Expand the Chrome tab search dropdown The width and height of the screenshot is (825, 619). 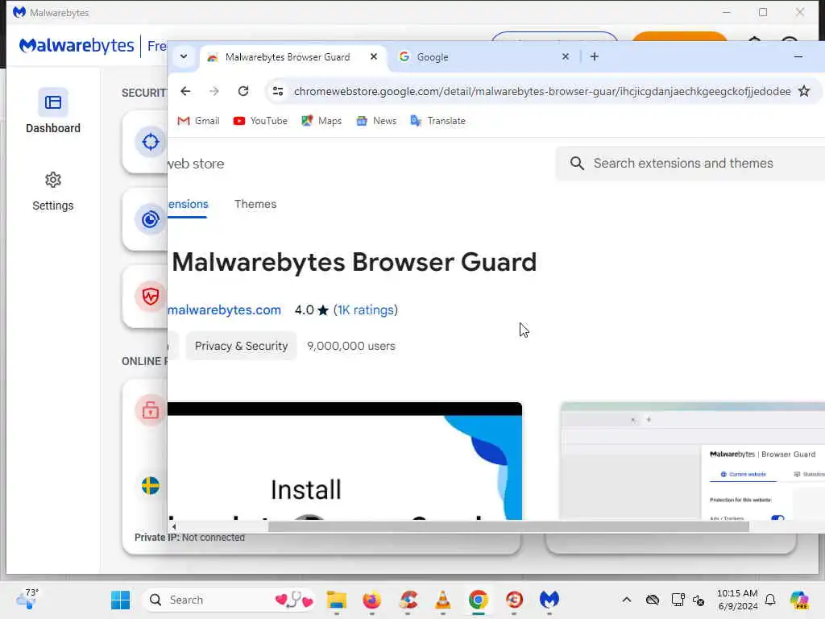184,56
